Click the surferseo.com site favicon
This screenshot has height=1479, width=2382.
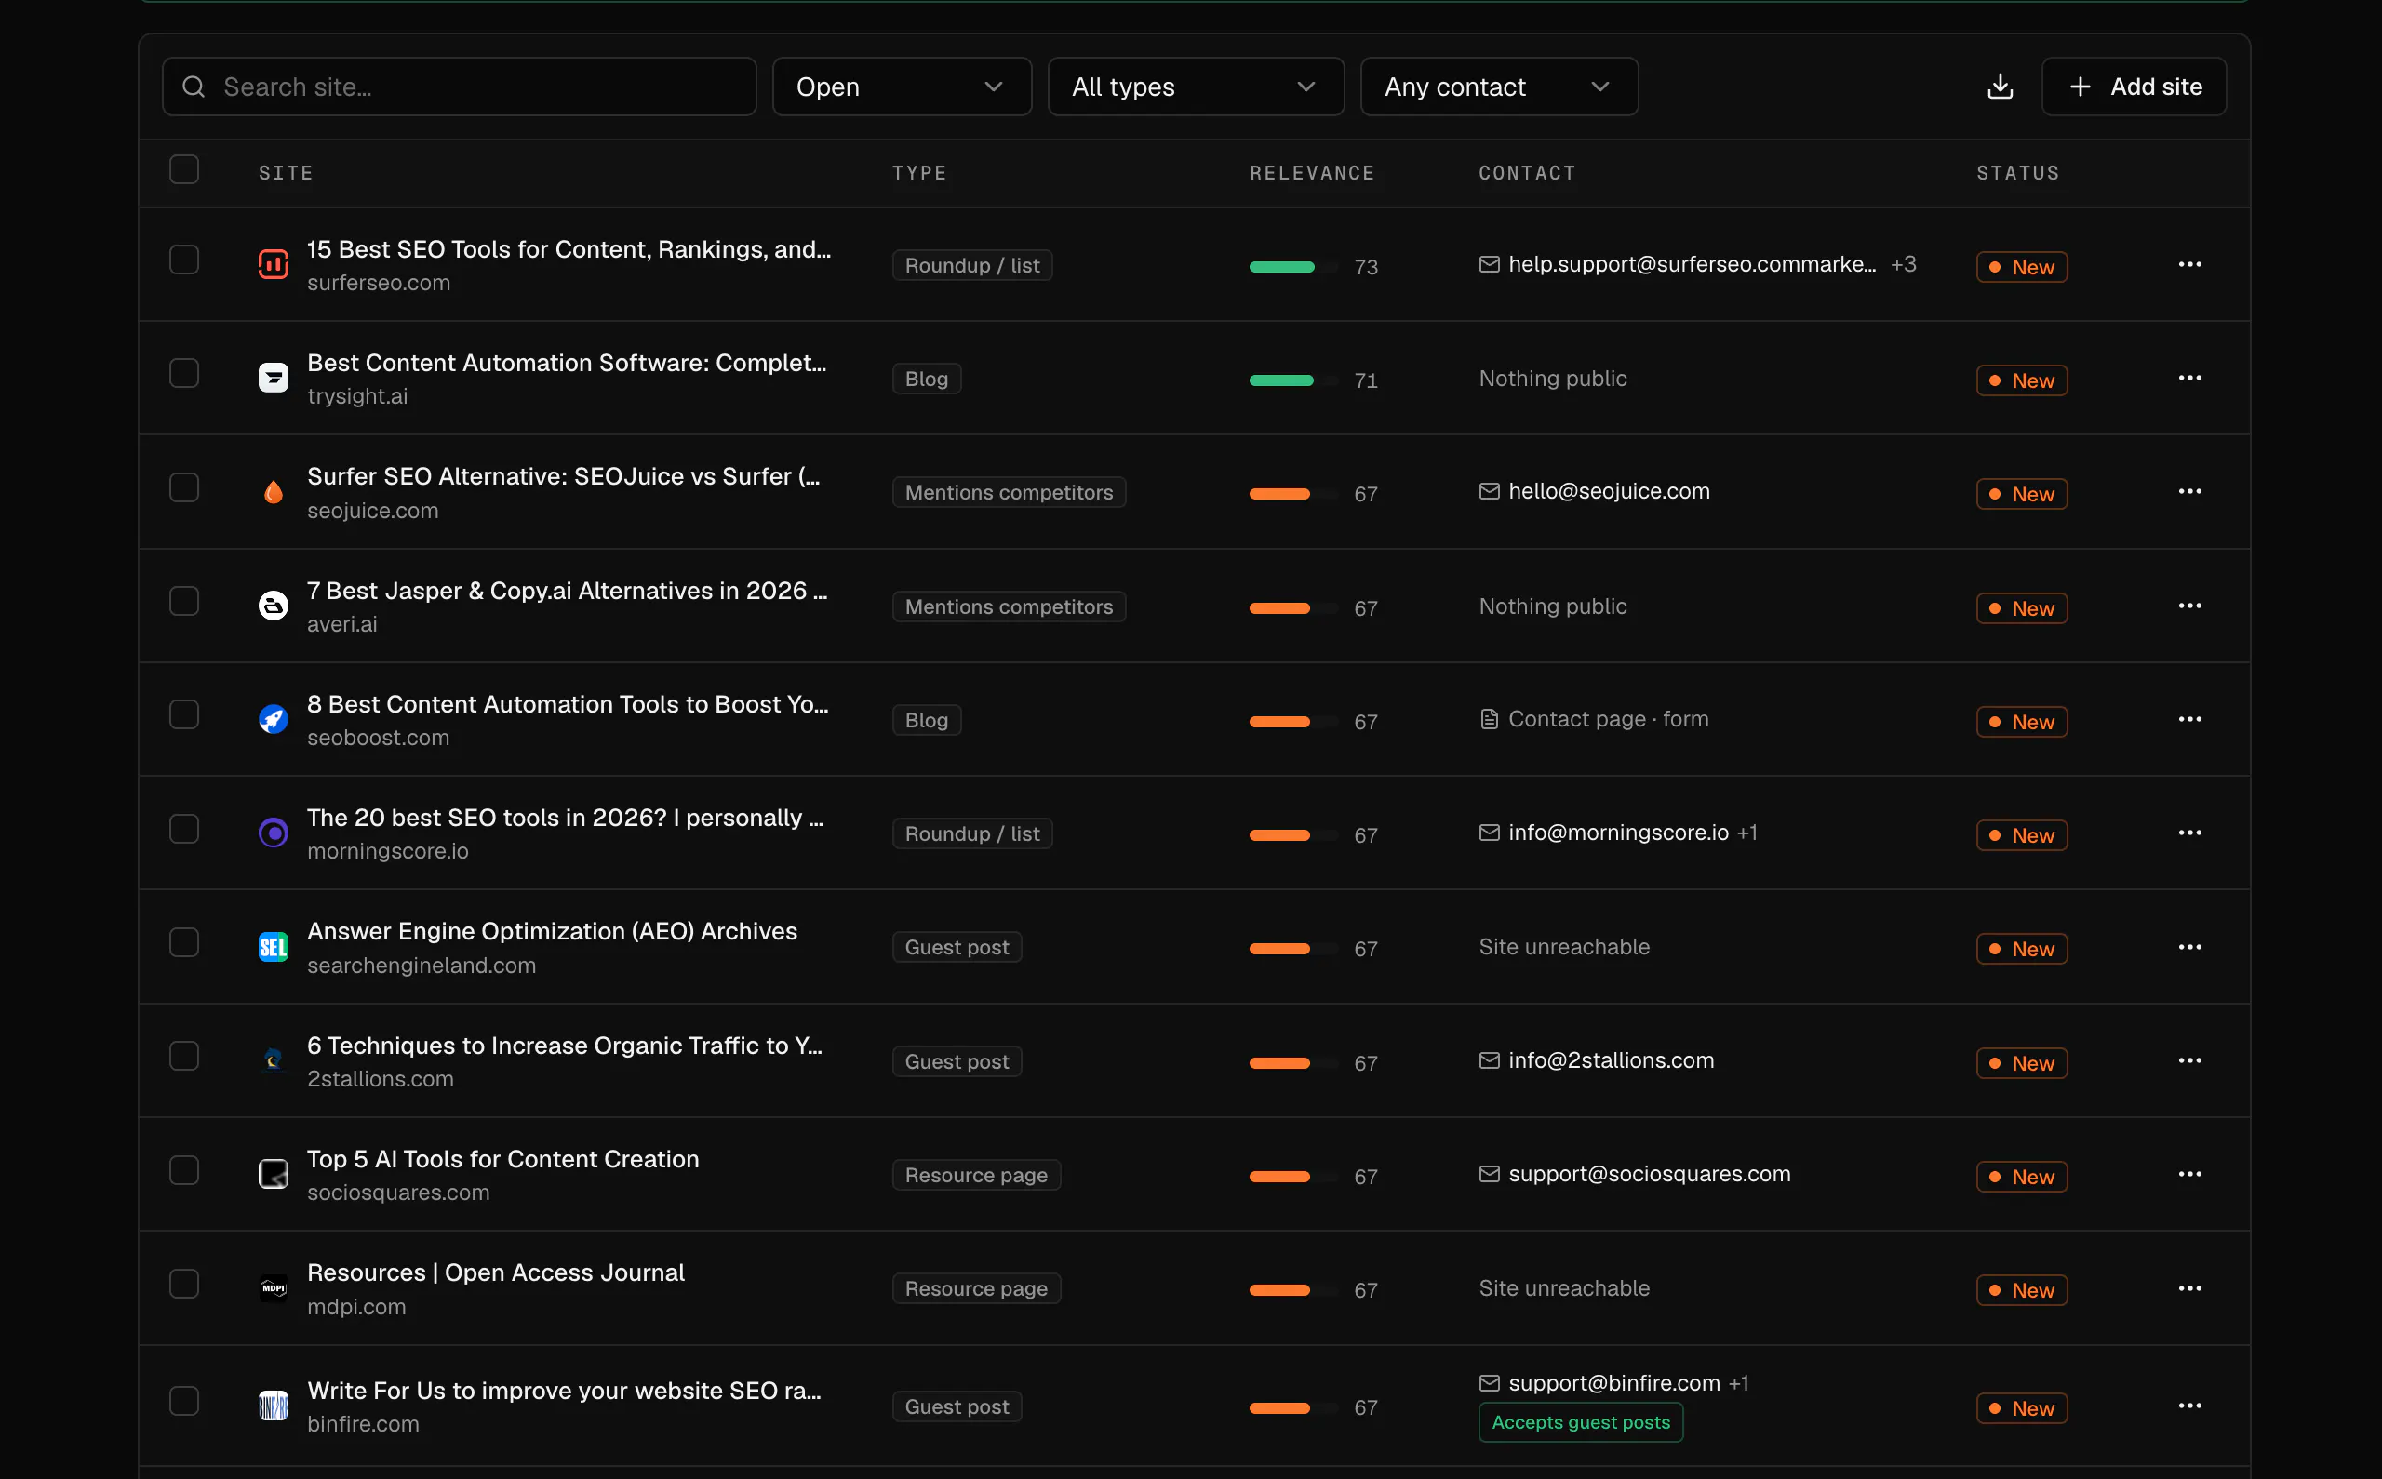pos(273,264)
